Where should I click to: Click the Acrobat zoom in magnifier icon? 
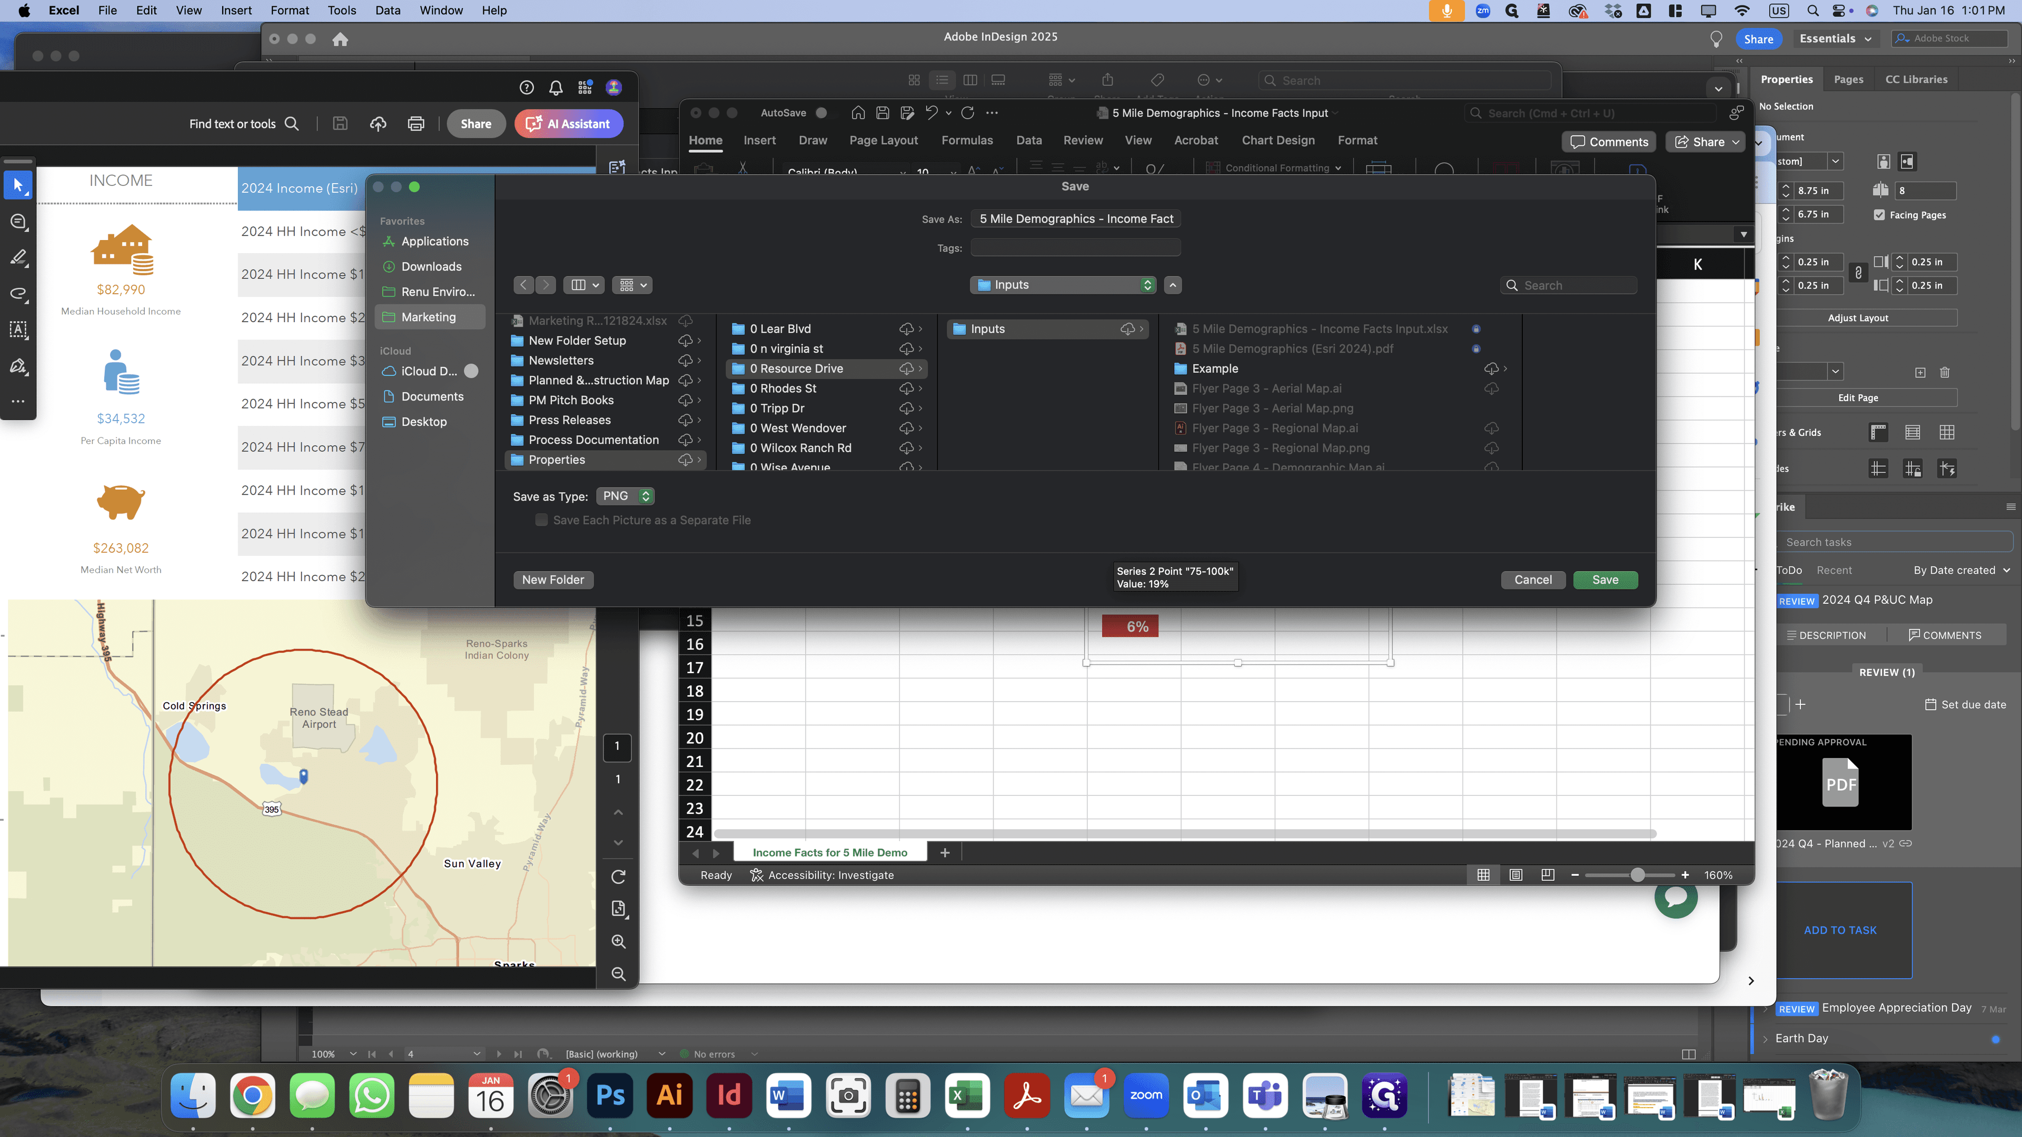click(619, 942)
